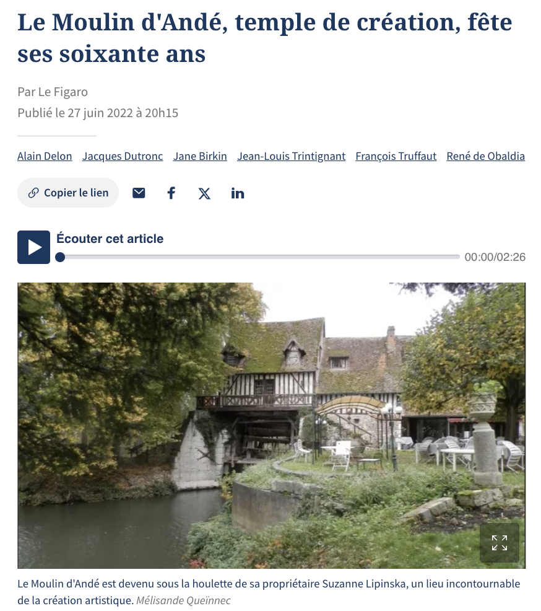
Task: Click the Écouter cet article label
Action: pyautogui.click(x=110, y=239)
